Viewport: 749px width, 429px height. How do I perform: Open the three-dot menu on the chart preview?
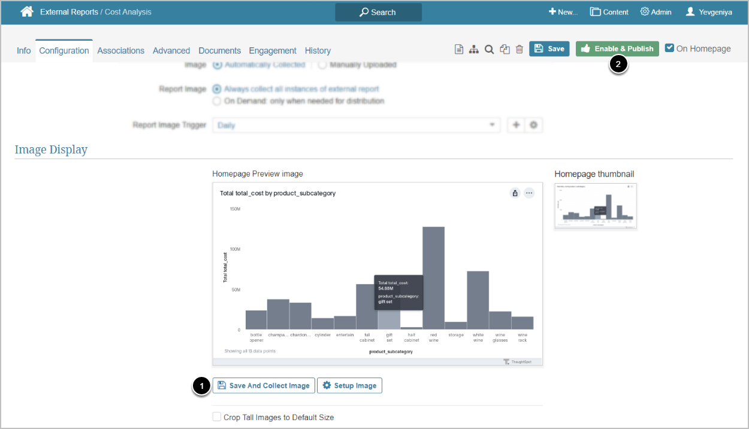point(529,193)
